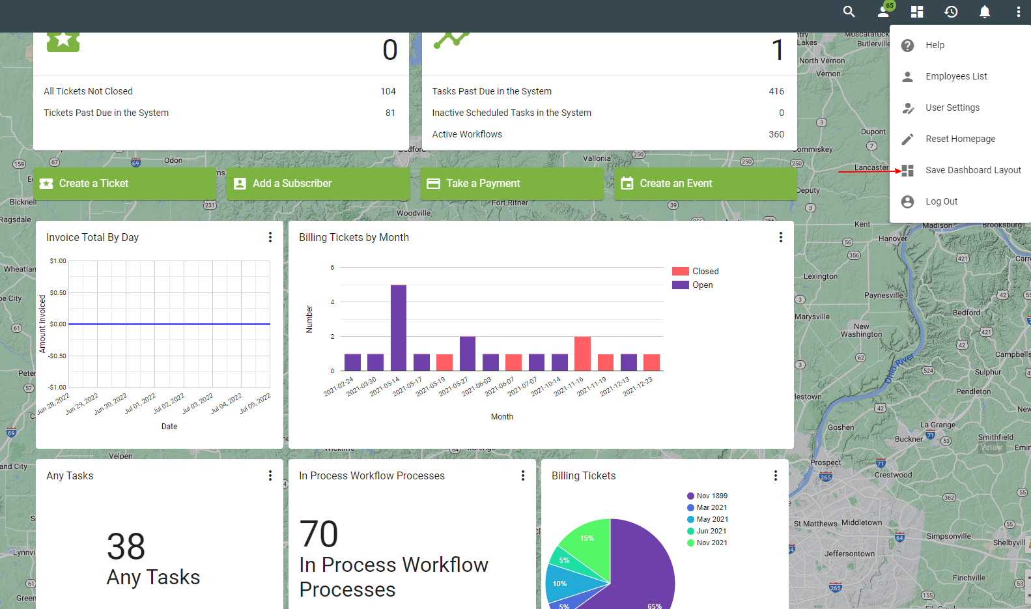
Task: Click the 70 In Process Workflow count
Action: click(319, 534)
